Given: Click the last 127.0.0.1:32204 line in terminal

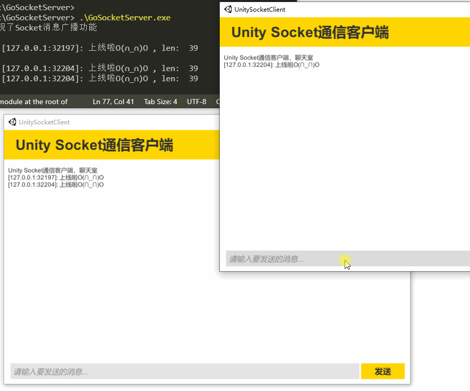Looking at the screenshot, I should 100,79.
